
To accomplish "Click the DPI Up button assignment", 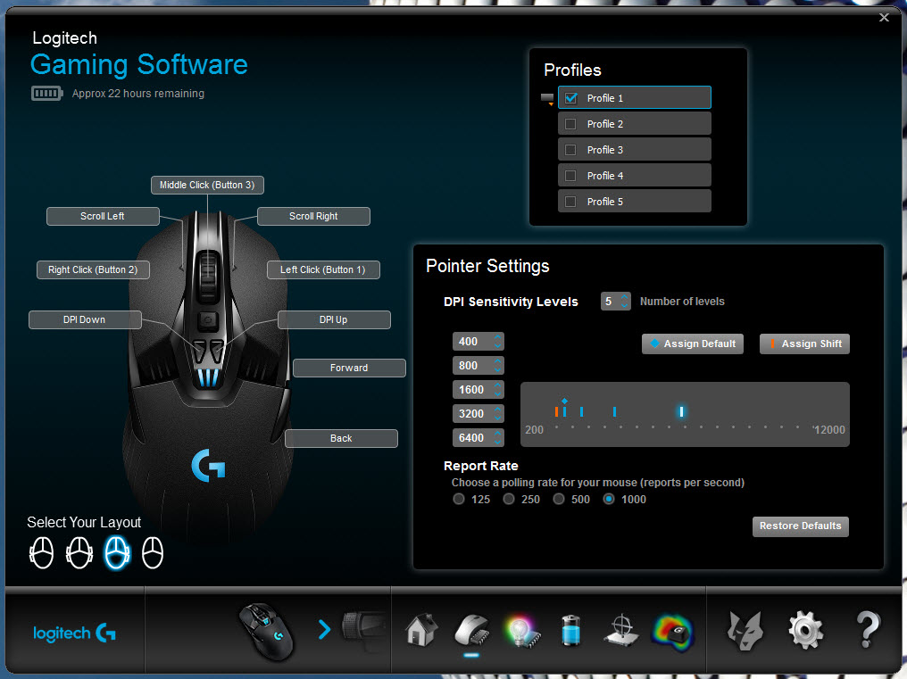I will pyautogui.click(x=335, y=319).
